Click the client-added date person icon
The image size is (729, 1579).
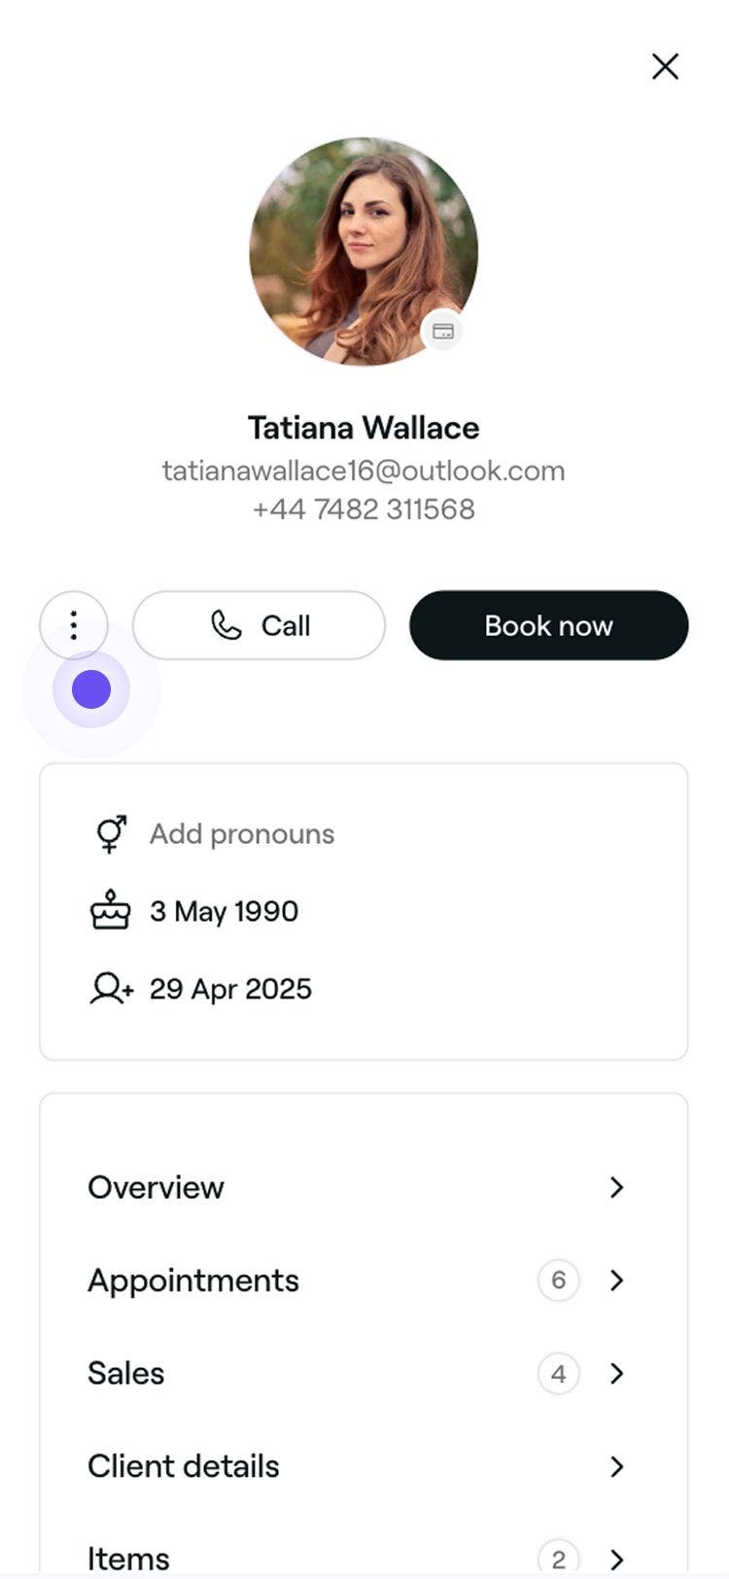[111, 989]
